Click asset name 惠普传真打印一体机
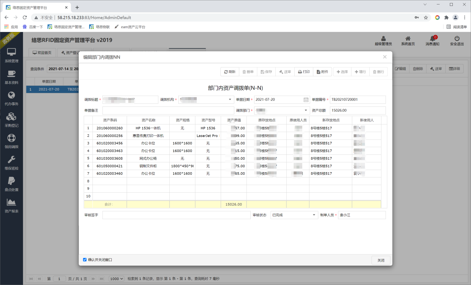Viewport: 471px width, 285px height. click(148, 136)
